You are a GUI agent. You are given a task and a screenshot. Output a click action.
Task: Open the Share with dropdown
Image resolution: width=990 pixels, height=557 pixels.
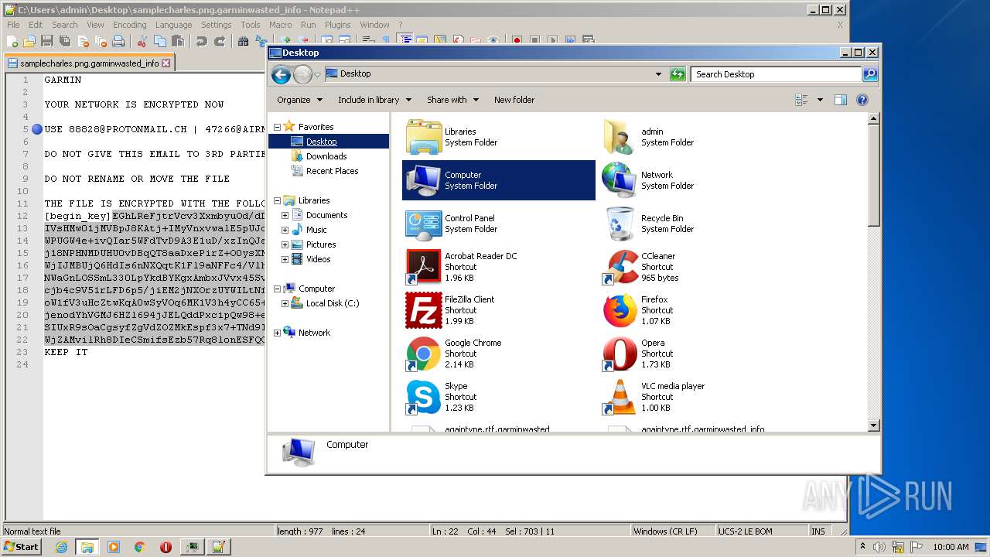452,100
